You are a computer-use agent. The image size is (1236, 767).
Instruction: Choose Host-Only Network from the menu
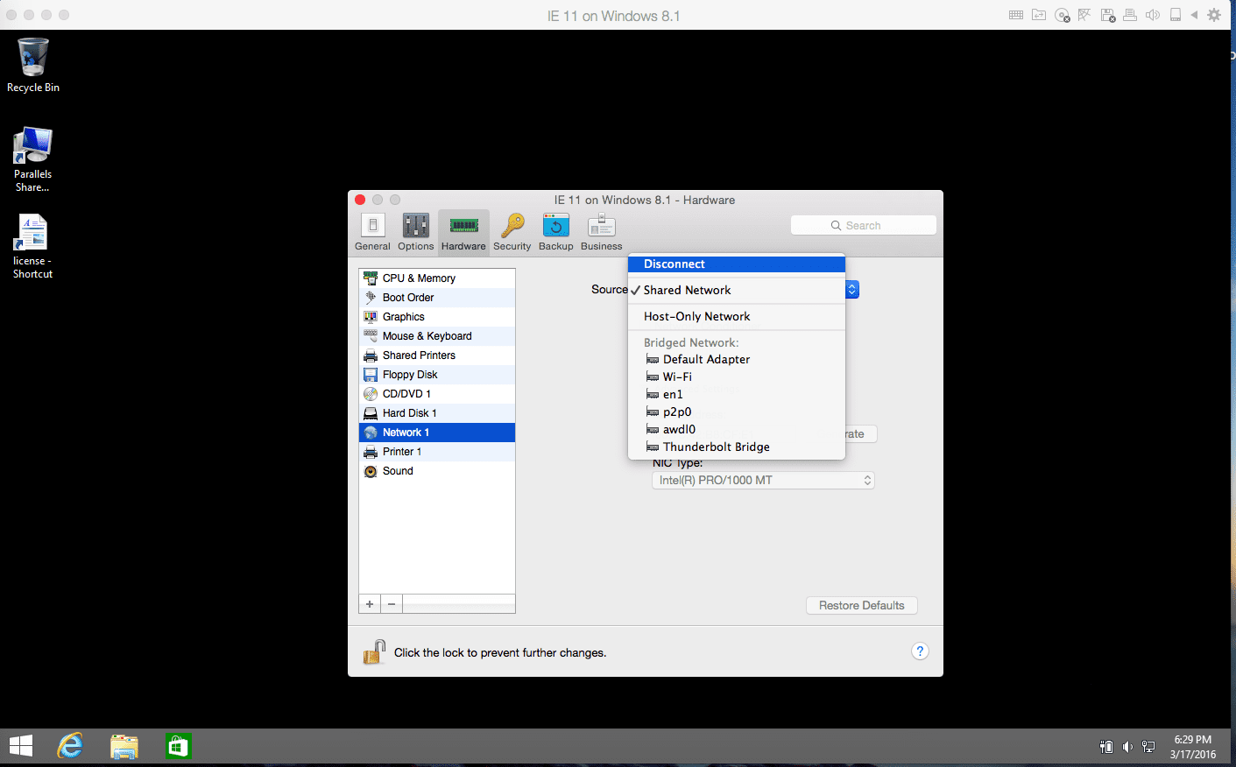(737, 316)
